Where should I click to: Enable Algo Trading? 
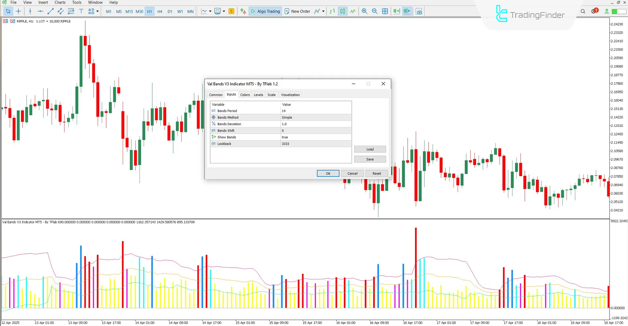tap(265, 11)
